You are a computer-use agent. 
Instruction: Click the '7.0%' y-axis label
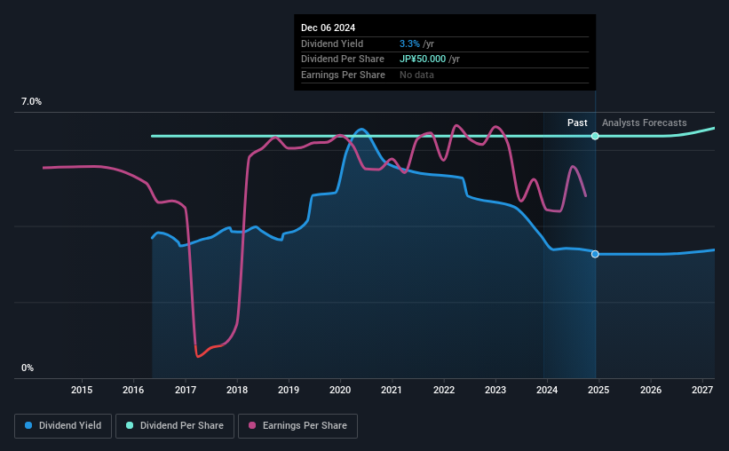[x=31, y=101]
